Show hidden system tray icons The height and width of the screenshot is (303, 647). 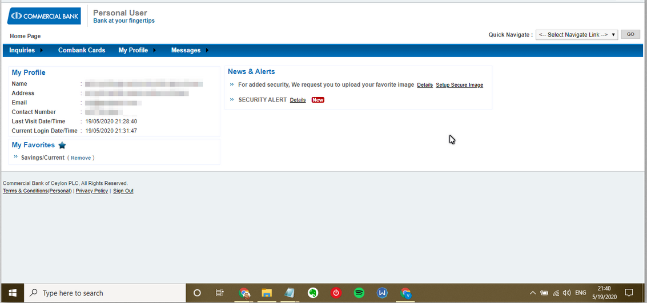pyautogui.click(x=533, y=293)
